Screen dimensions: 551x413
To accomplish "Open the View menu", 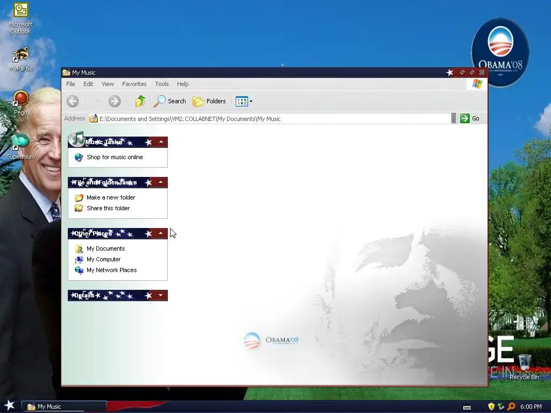I will [108, 84].
